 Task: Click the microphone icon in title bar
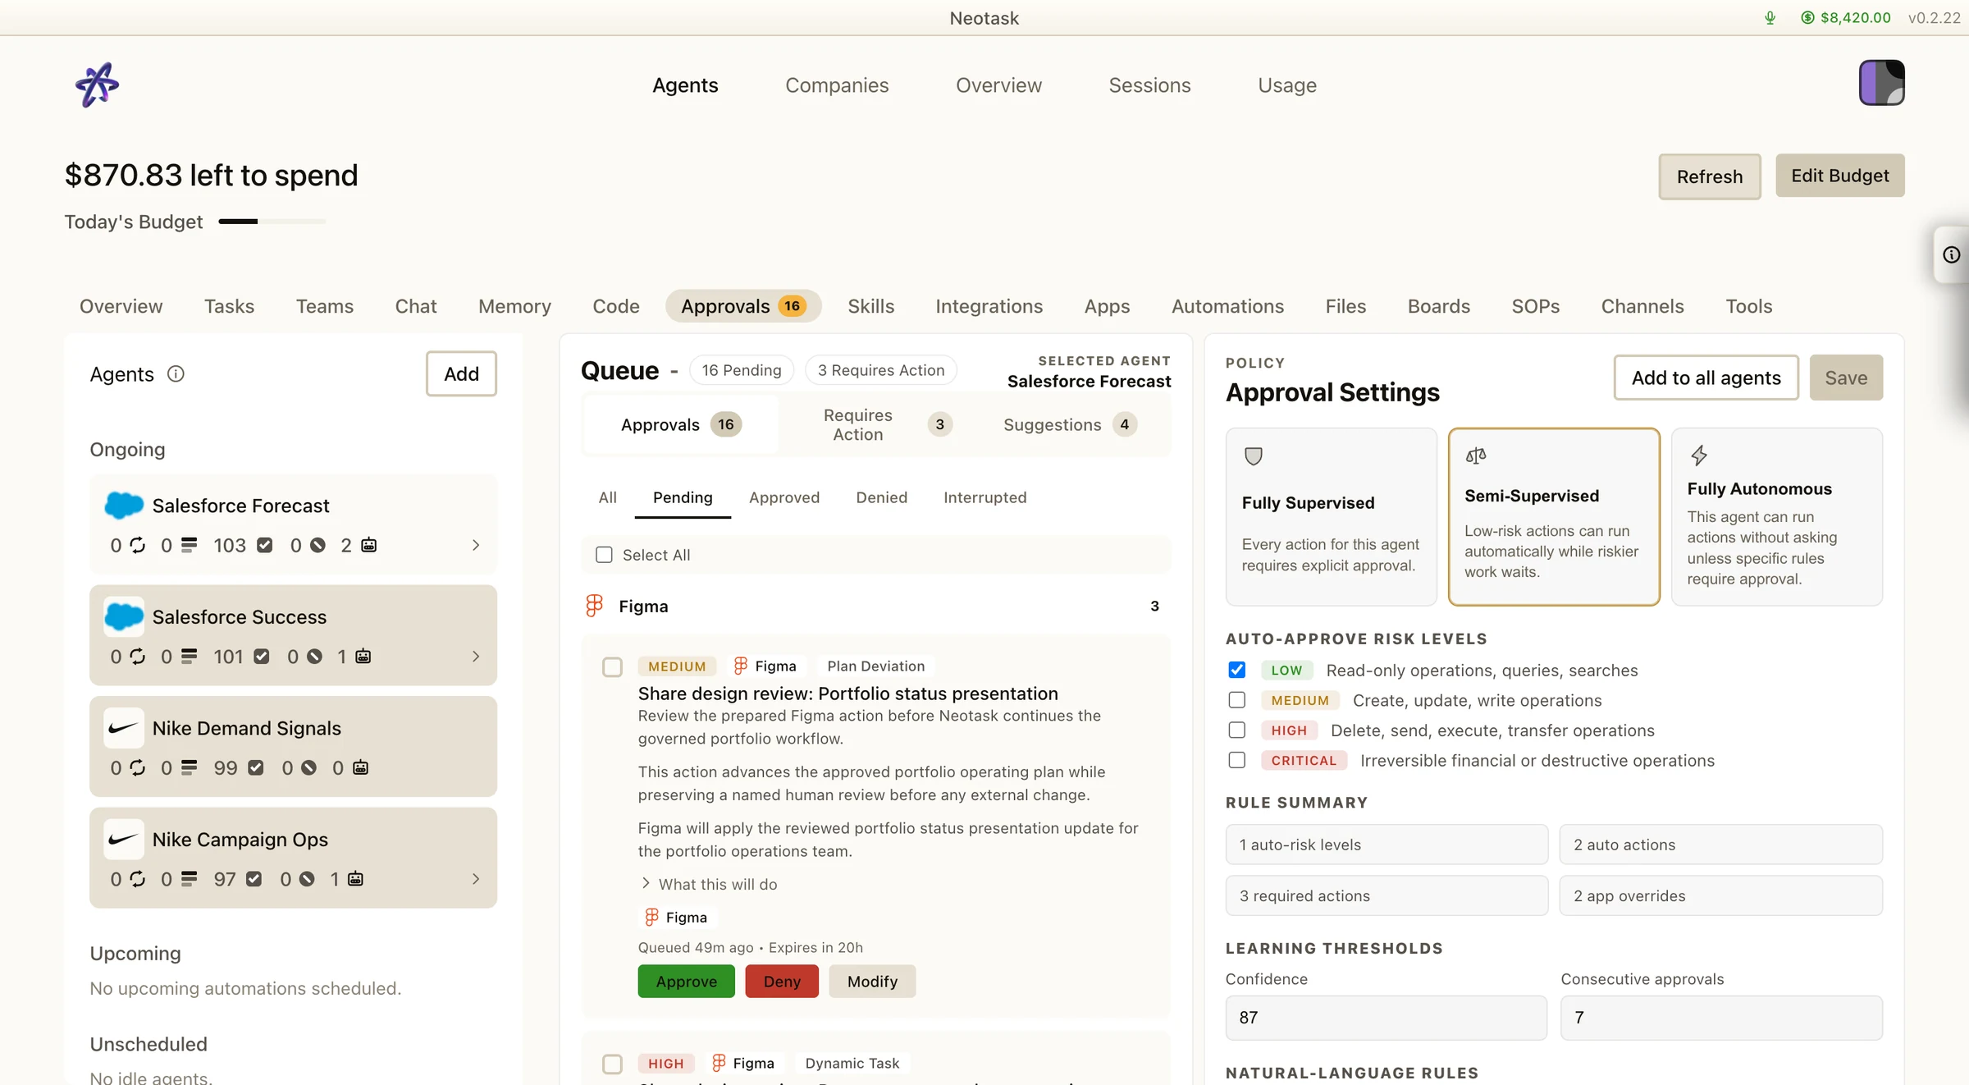(1770, 18)
